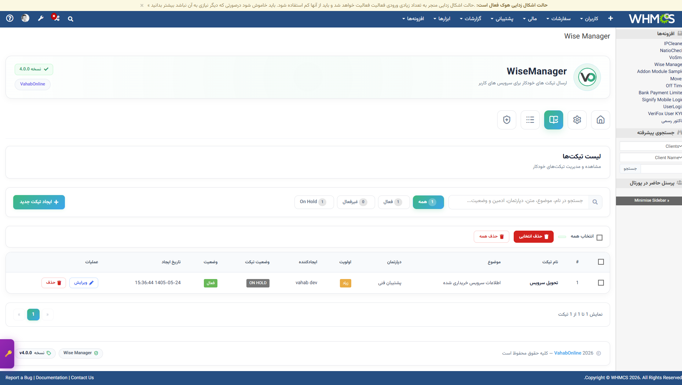Click Report a Bug link
682x385 pixels.
click(19, 378)
